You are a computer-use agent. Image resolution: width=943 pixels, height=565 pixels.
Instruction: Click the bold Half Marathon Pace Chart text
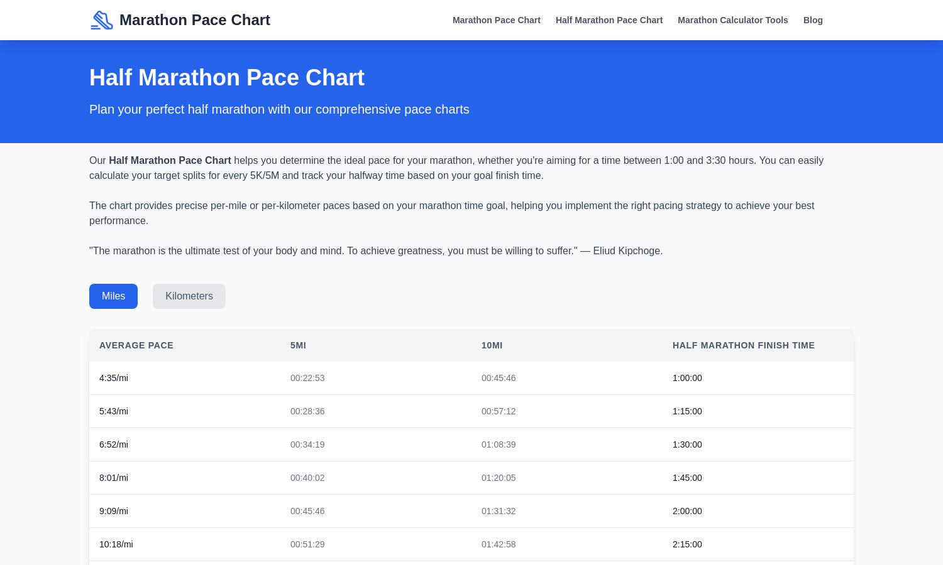(170, 161)
